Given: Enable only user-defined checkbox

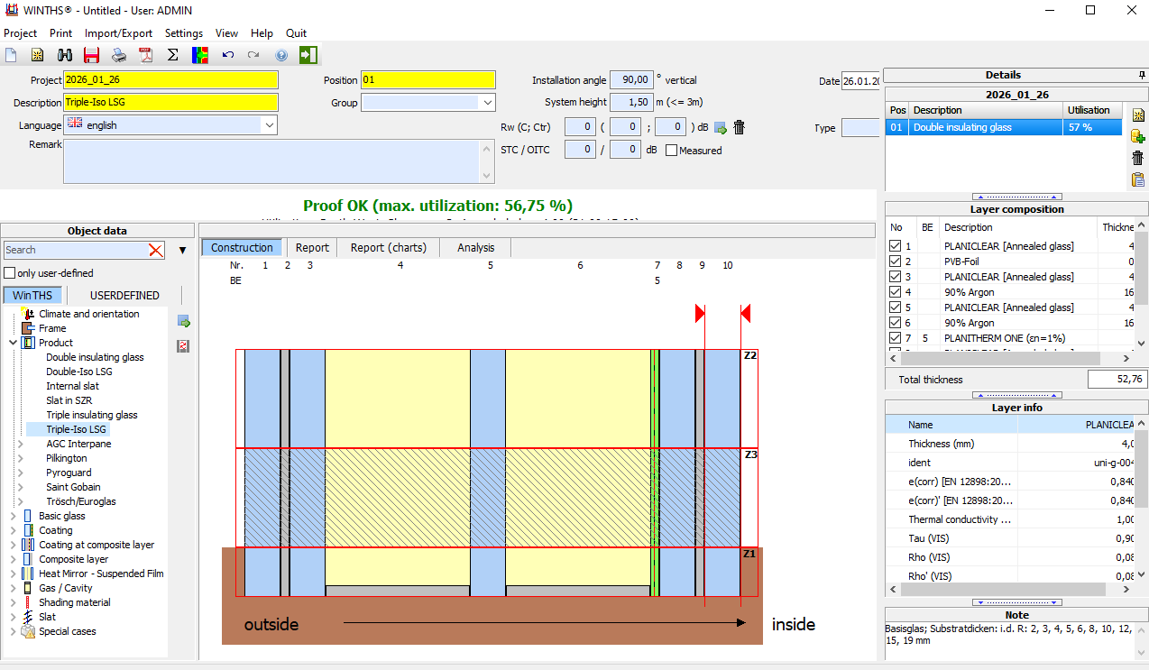Looking at the screenshot, I should click(x=10, y=273).
